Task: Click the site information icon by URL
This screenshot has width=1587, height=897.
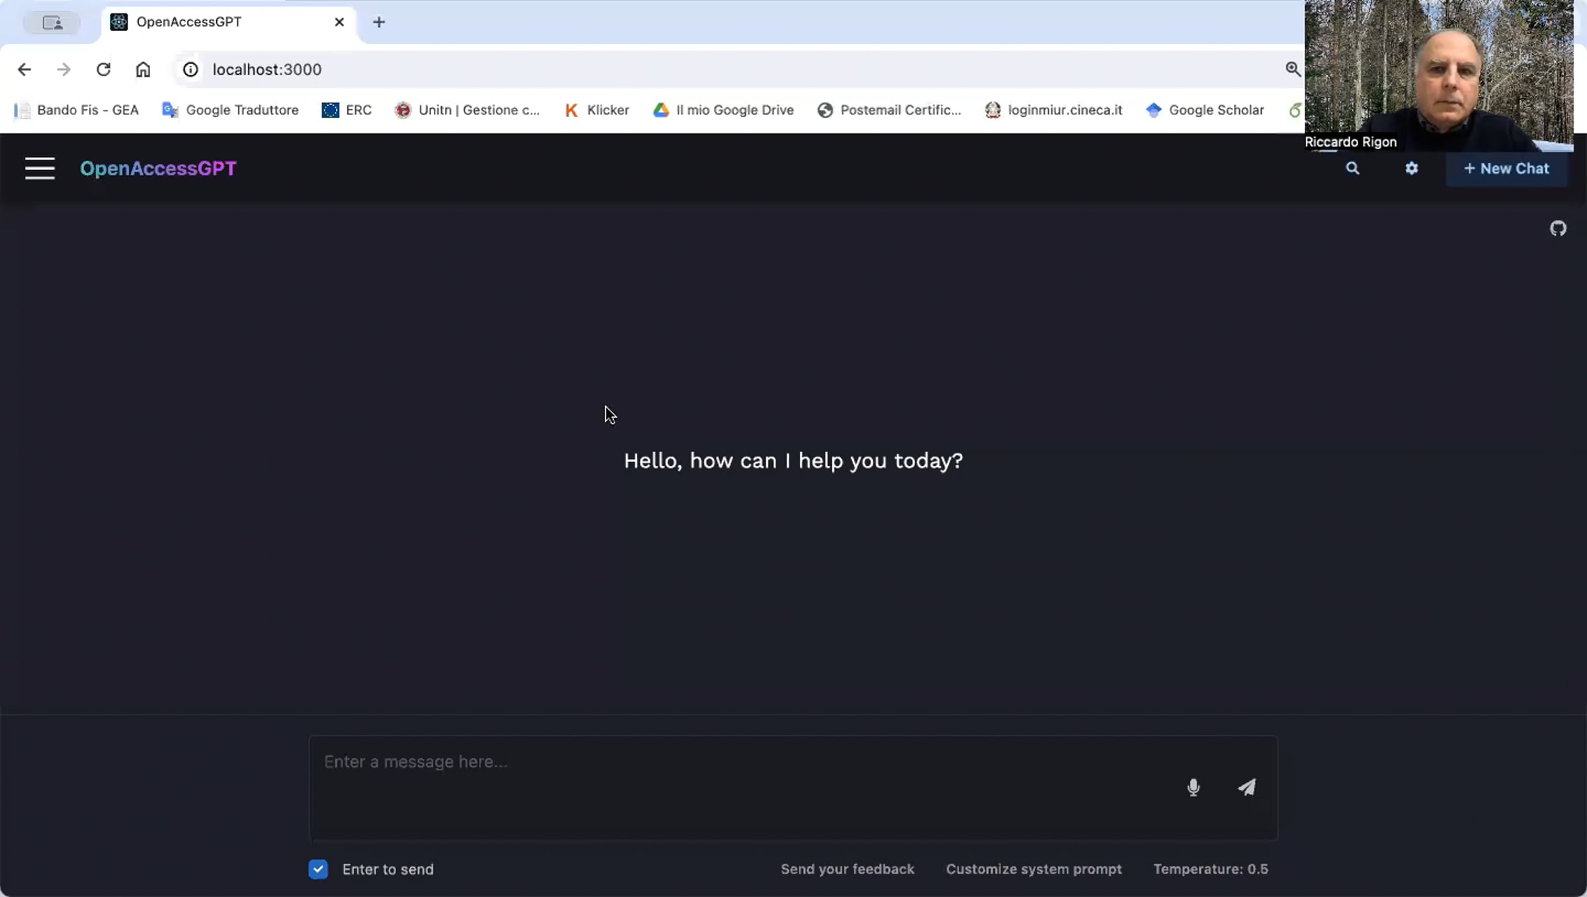Action: pyautogui.click(x=190, y=69)
